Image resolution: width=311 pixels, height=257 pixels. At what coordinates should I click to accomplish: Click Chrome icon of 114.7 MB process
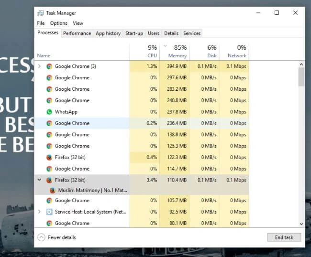49,169
